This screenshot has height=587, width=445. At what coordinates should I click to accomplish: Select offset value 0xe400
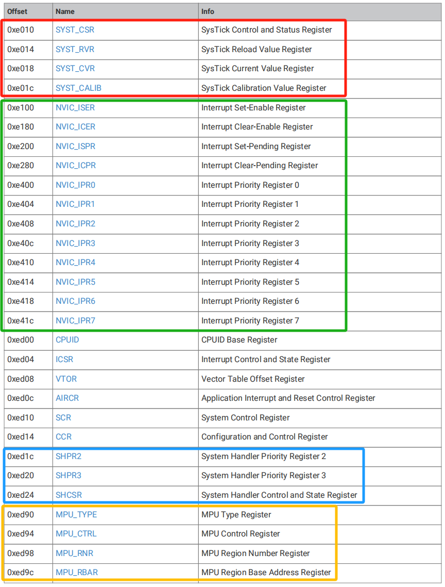point(21,185)
